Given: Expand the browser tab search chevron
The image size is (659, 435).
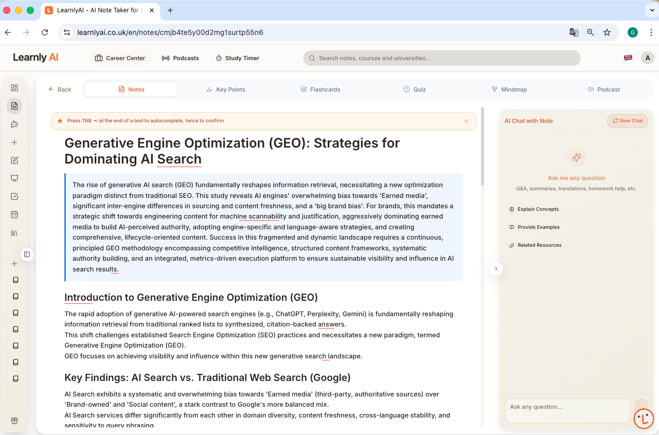Looking at the screenshot, I should 652,10.
